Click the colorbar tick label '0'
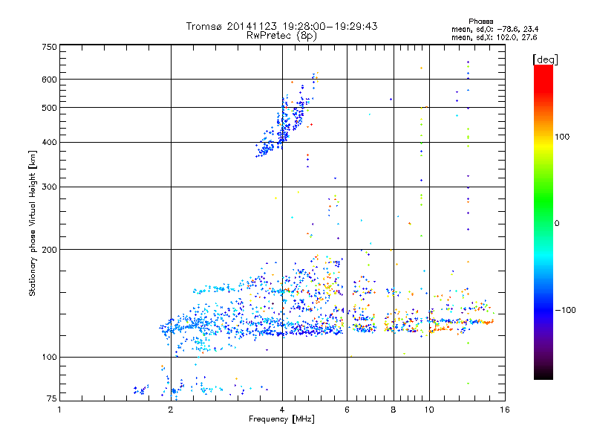 pos(557,224)
